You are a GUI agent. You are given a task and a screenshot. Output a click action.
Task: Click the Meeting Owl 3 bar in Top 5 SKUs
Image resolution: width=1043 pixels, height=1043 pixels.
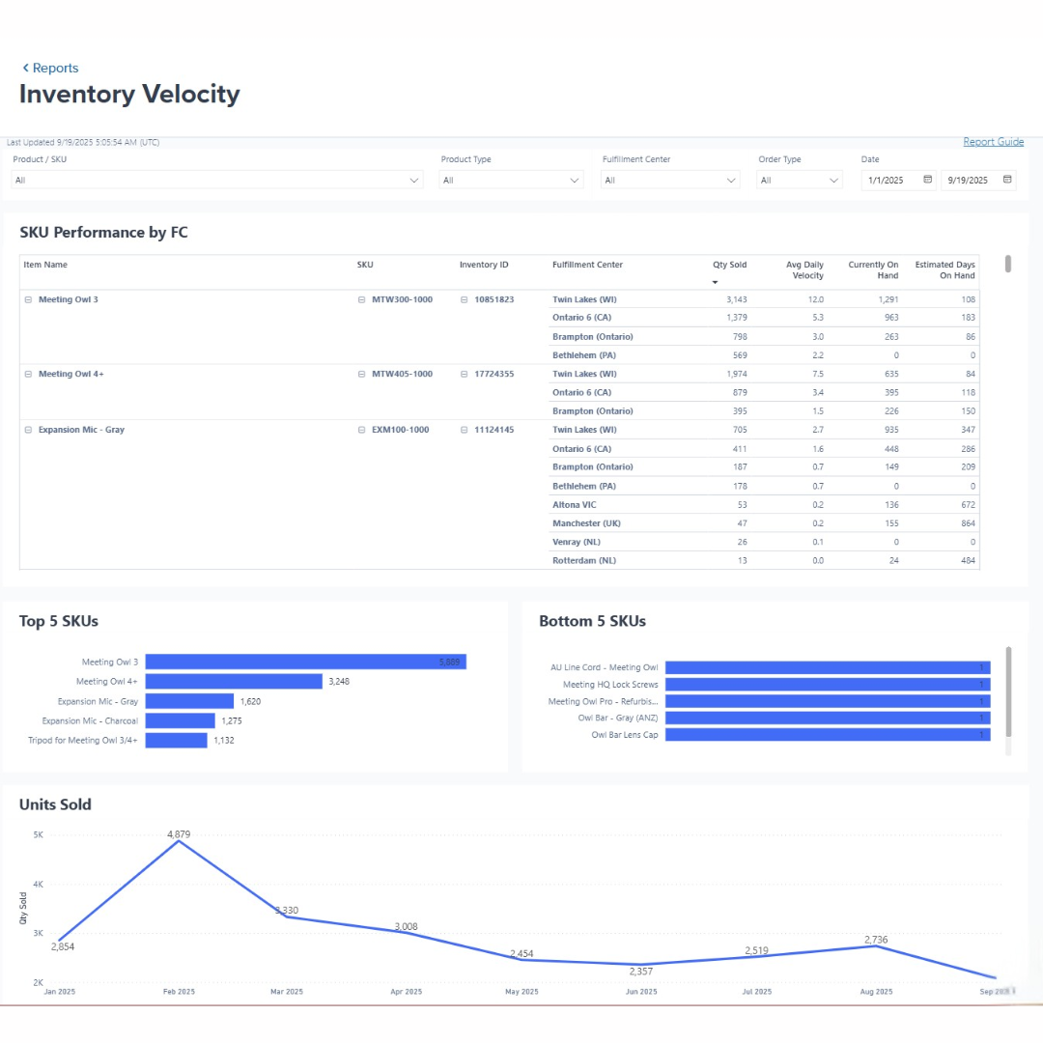tap(304, 662)
